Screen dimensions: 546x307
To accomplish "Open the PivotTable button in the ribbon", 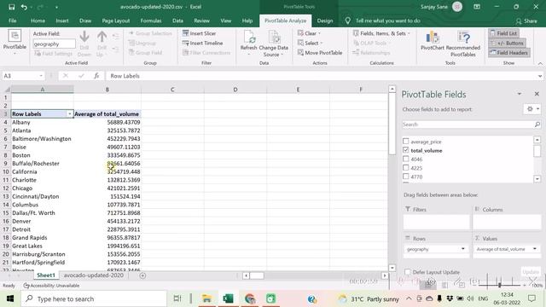I will point(15,43).
